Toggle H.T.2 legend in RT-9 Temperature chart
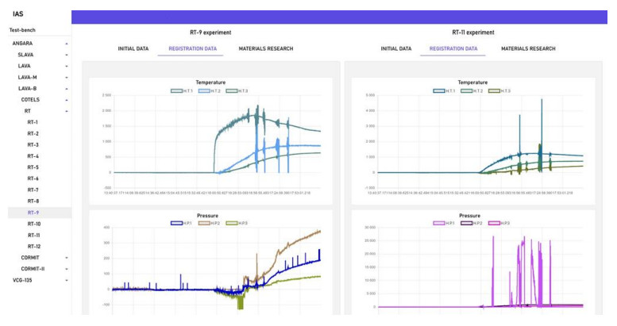Viewport: 617px width, 326px height. [206, 90]
